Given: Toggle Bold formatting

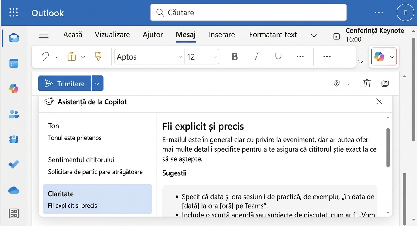Looking at the screenshot, I should [235, 56].
